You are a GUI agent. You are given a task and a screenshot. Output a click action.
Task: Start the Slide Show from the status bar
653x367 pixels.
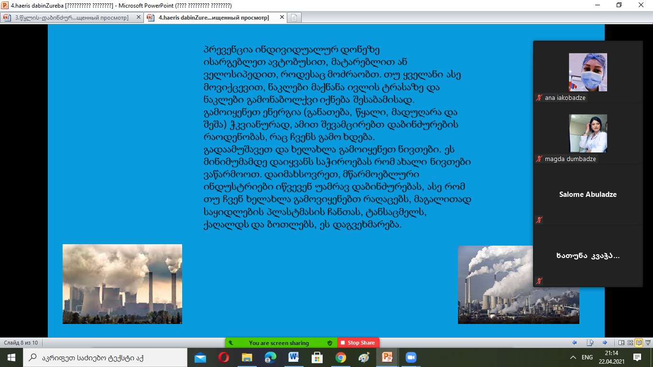647,343
